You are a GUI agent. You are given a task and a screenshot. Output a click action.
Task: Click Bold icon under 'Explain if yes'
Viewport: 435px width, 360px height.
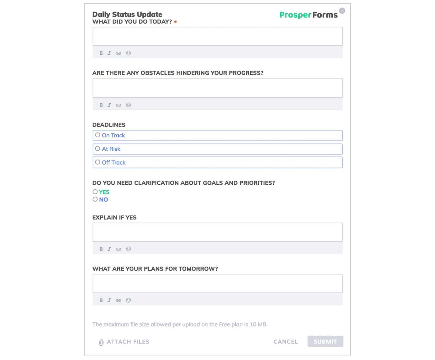coord(101,249)
